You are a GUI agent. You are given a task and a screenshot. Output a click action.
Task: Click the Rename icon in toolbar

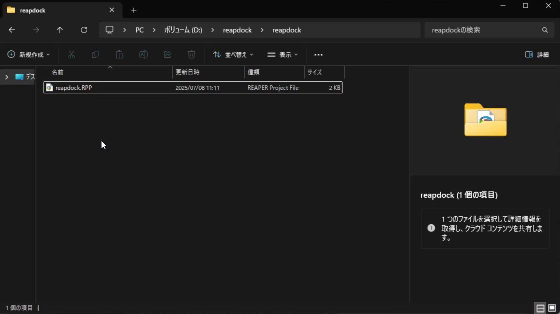[143, 54]
